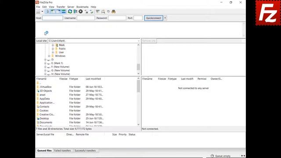The image size is (281, 158).
Task: Click the disconnect from server icon
Action: tap(86, 12)
